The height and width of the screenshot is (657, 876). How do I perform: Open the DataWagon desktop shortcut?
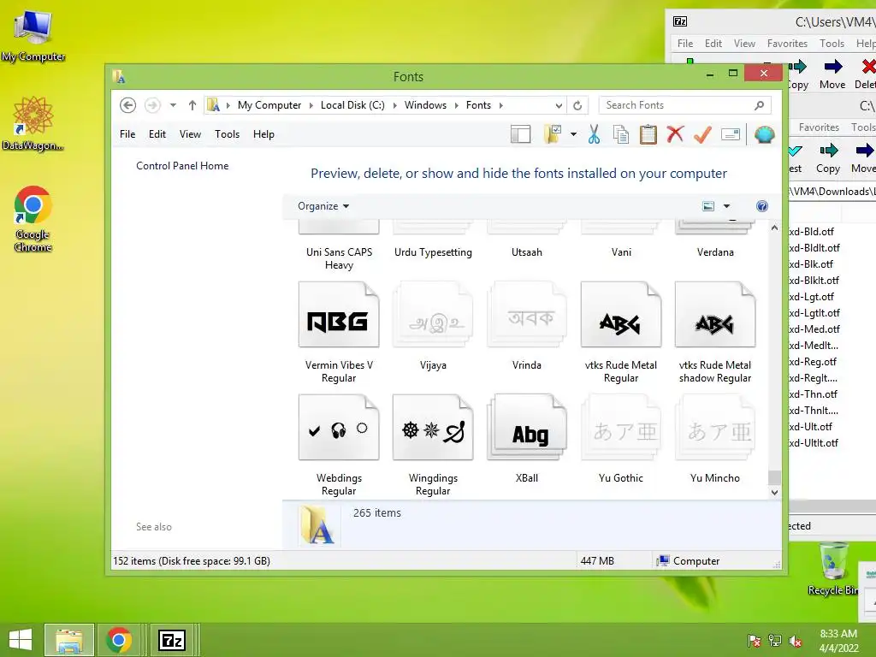[x=33, y=124]
